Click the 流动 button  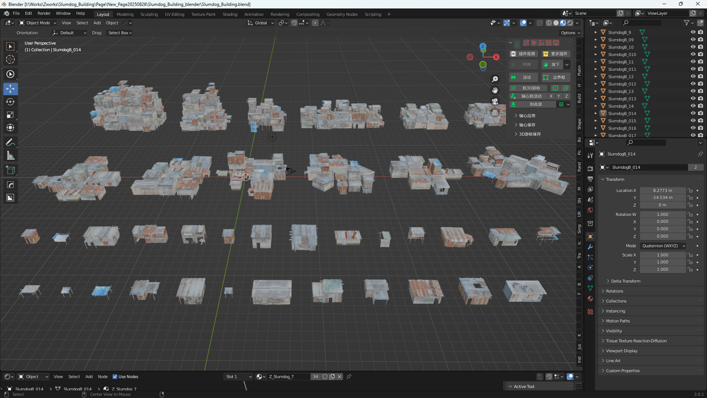(x=524, y=77)
